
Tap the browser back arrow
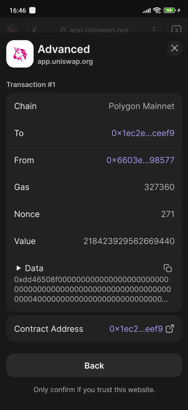click(34, 30)
